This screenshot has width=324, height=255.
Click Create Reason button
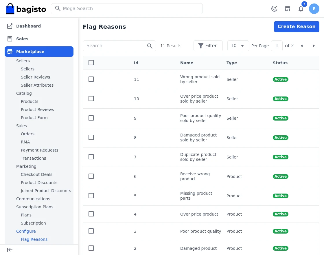coord(297,27)
